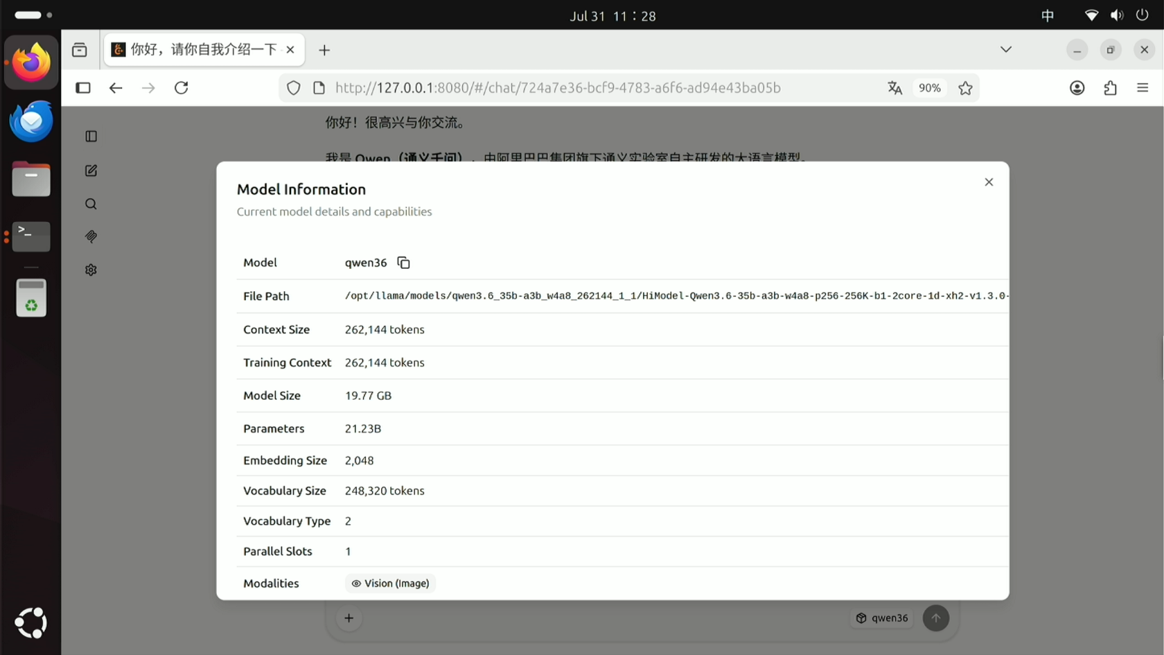Open the Files app in the dock
This screenshot has width=1164, height=655.
[31, 179]
